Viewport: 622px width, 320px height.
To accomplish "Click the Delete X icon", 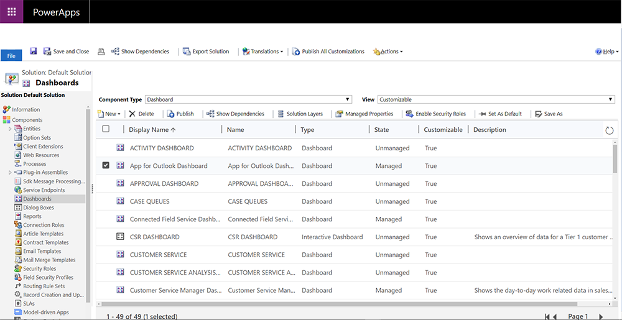I will pyautogui.click(x=132, y=114).
